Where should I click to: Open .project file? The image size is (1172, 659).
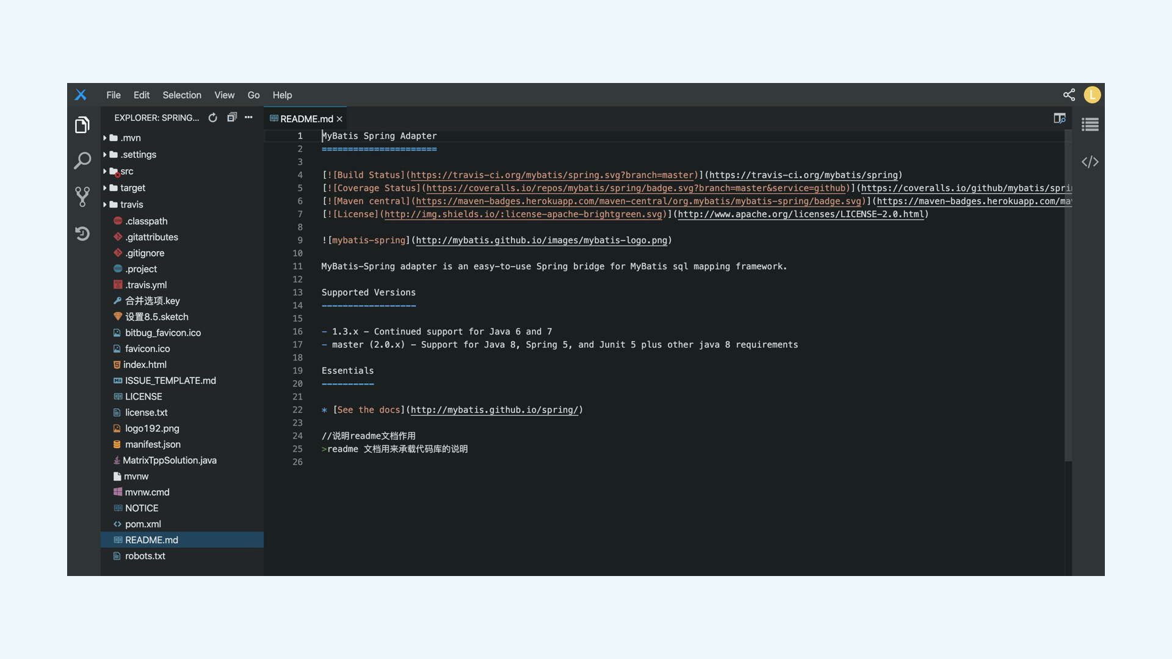tap(182, 268)
